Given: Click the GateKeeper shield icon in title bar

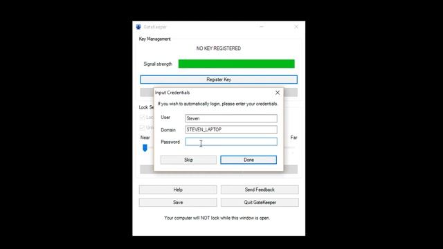Looking at the screenshot, I should pos(138,27).
